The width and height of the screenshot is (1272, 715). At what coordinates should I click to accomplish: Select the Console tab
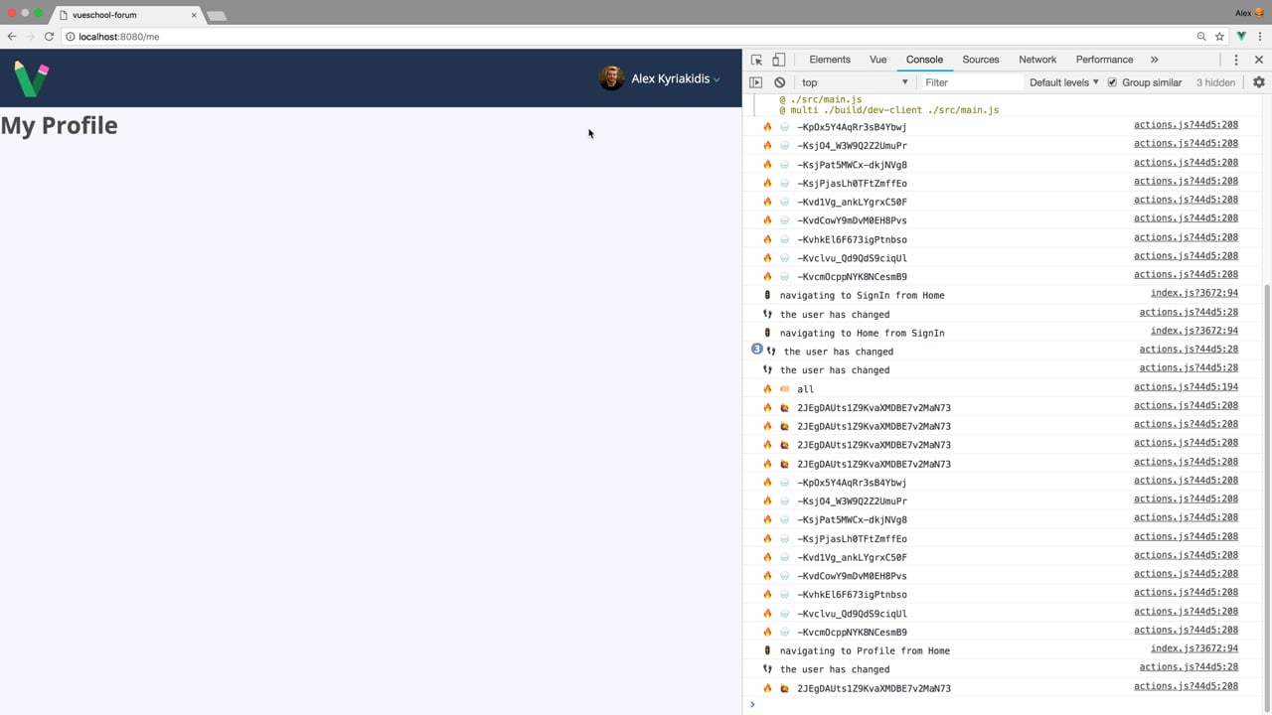(924, 60)
